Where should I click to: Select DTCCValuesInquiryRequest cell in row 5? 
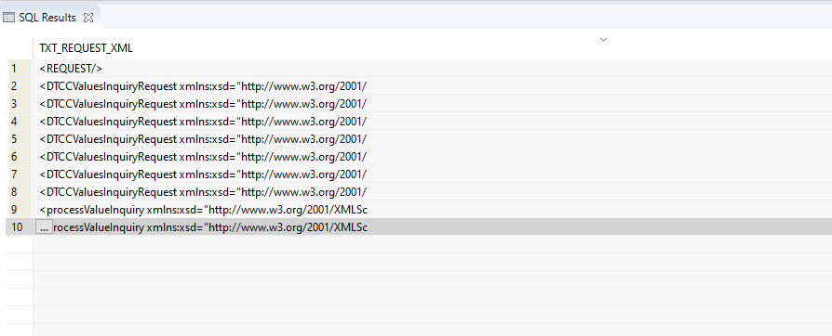[x=433, y=139]
